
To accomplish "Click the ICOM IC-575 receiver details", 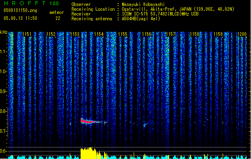I will (x=160, y=14).
